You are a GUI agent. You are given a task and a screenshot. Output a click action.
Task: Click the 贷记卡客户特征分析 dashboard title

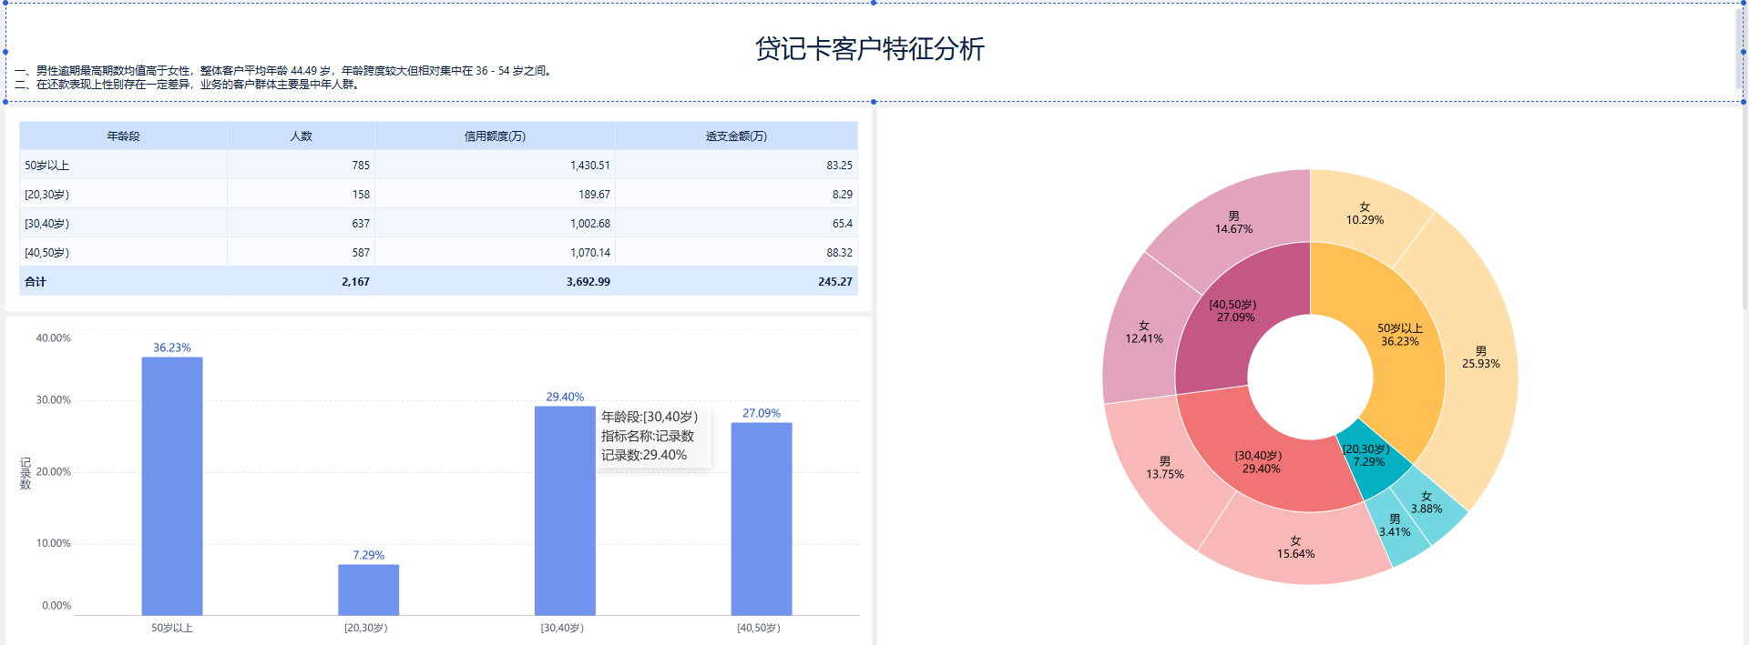pyautogui.click(x=869, y=48)
